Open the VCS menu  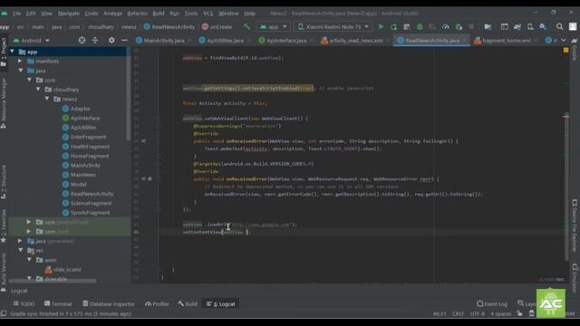coord(208,14)
